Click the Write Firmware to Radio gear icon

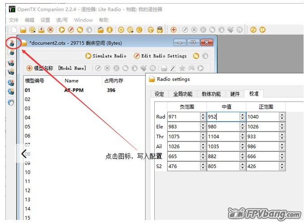pyautogui.click(x=11, y=83)
